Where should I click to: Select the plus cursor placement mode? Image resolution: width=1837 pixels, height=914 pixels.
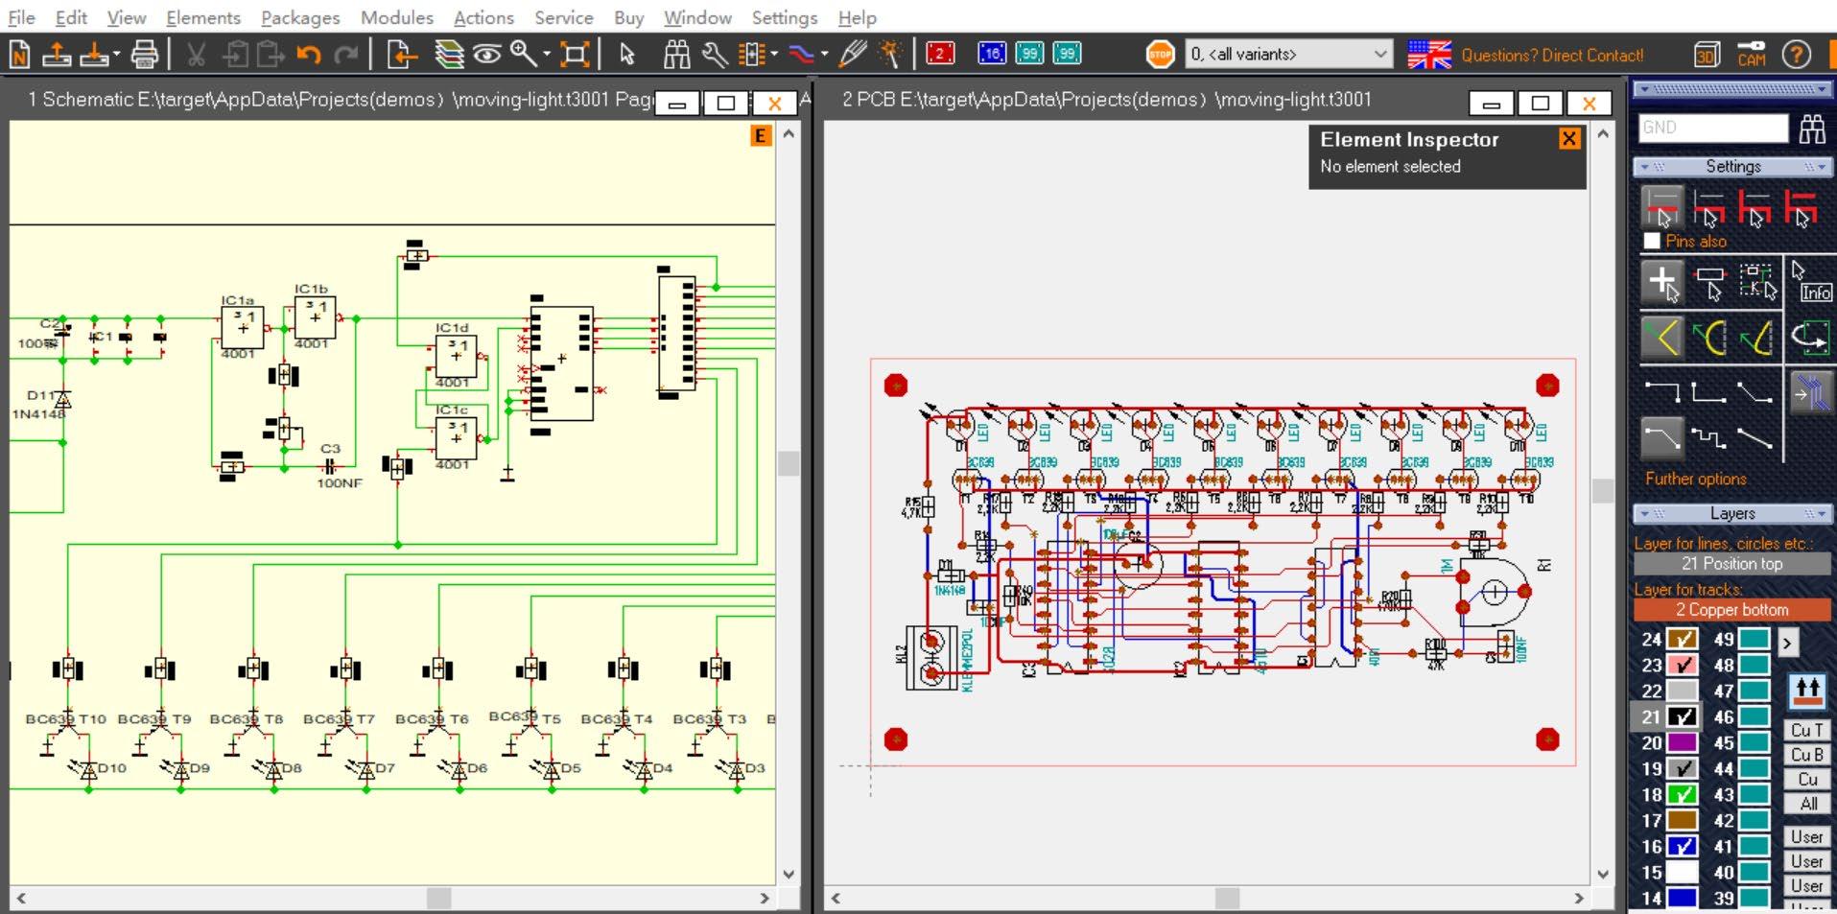click(1661, 281)
